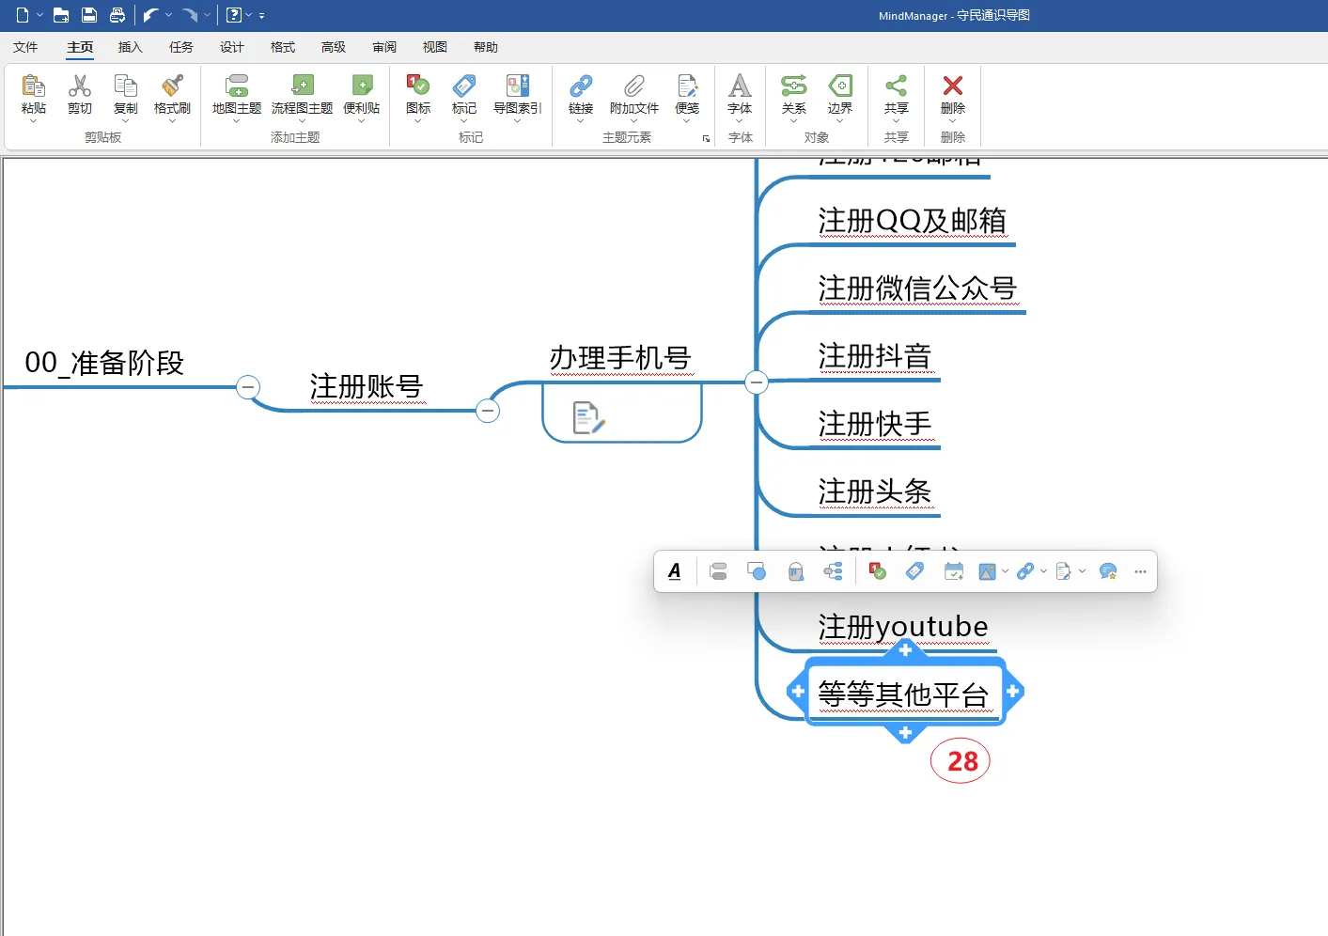The height and width of the screenshot is (936, 1328).
Task: Undo the last action in title bar
Action: (x=150, y=15)
